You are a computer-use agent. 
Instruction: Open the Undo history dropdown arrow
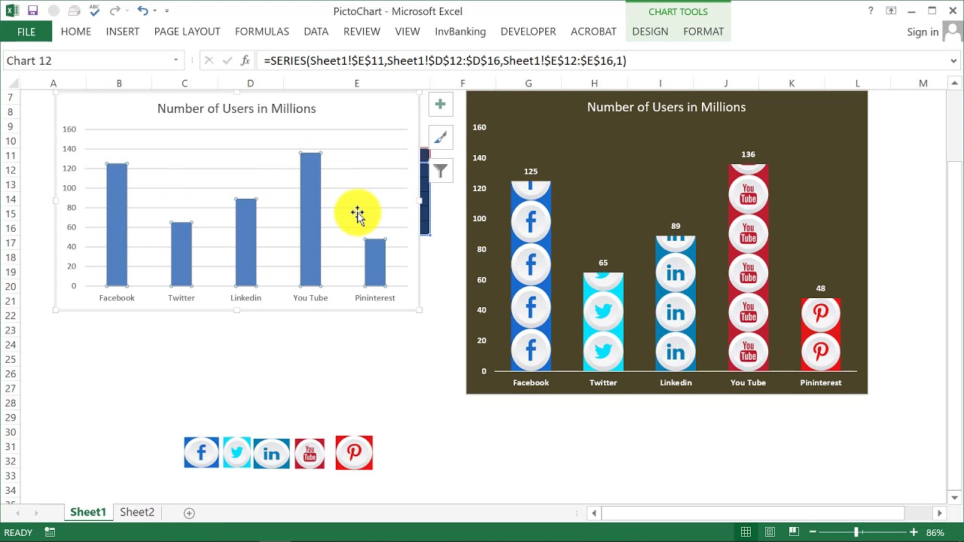tap(154, 11)
